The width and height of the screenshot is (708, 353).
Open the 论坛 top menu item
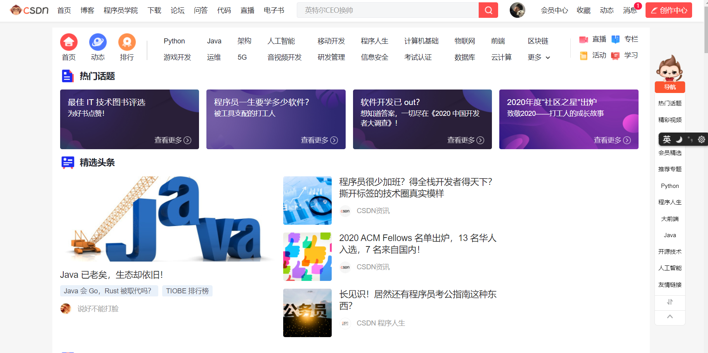tap(178, 10)
